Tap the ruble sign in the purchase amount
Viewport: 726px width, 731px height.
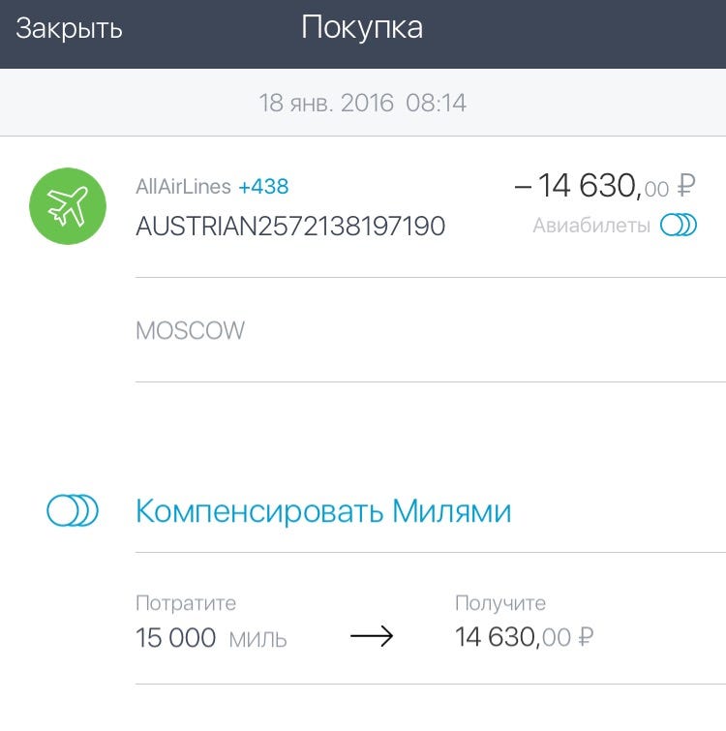coord(686,186)
